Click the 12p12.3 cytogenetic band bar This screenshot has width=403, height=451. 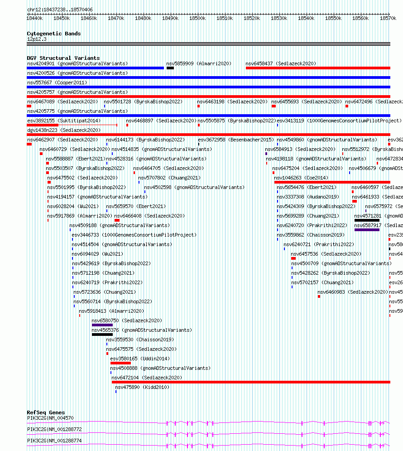click(x=209, y=44)
